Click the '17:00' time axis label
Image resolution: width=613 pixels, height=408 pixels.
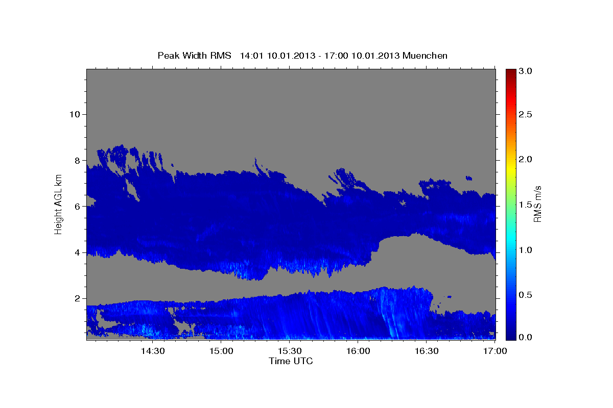tap(495, 351)
